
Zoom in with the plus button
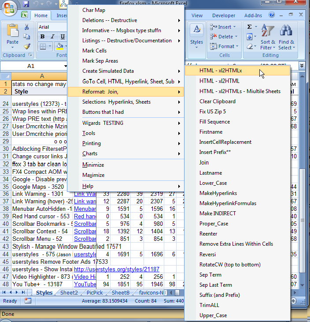[293, 301]
